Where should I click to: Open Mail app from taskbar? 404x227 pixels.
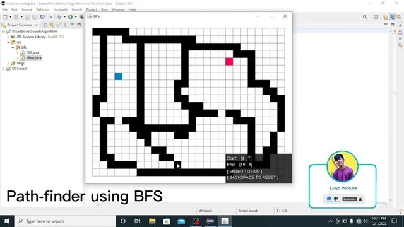coord(181,221)
